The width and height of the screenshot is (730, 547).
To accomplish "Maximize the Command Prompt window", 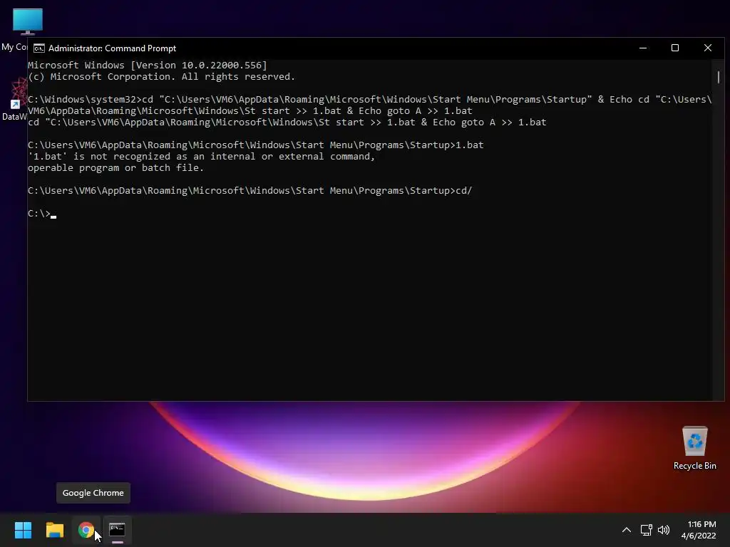I will 675,48.
